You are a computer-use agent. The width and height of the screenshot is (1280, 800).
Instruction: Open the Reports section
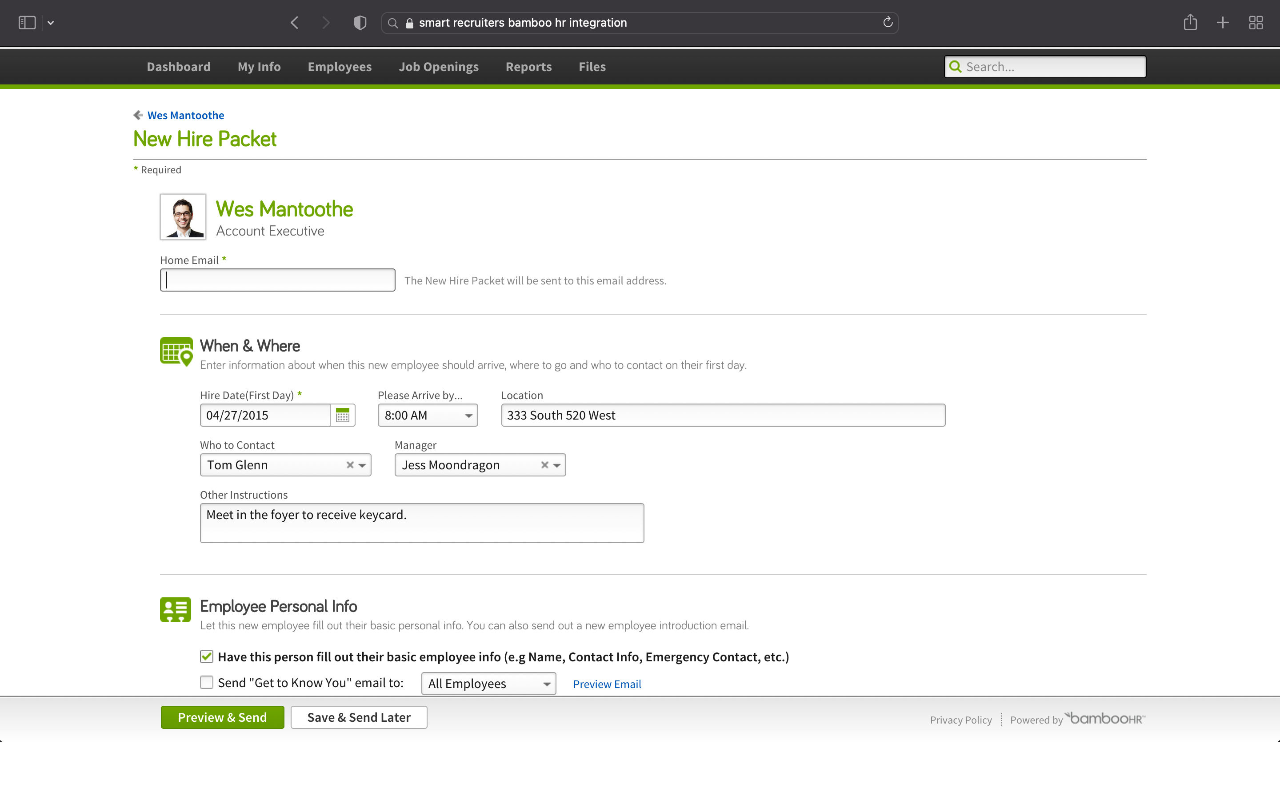[528, 66]
